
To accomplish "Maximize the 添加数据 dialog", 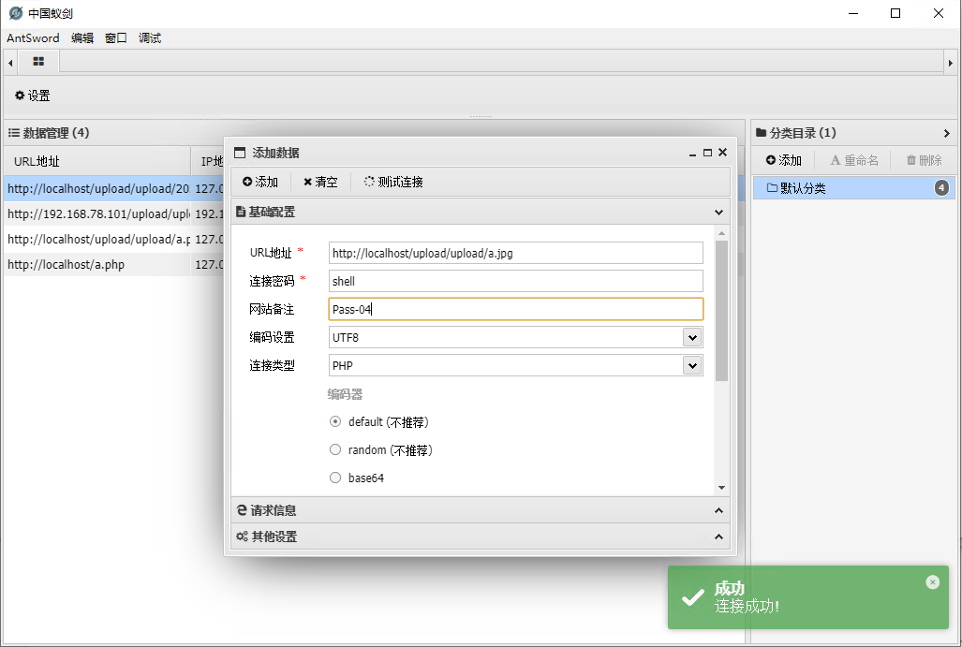I will [707, 153].
